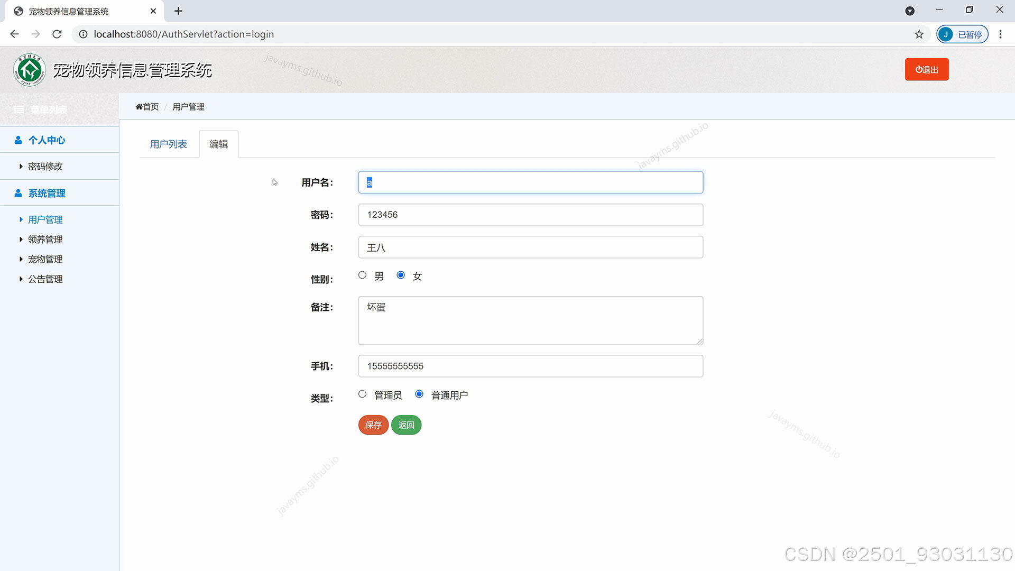Go to 首页 breadcrumb link
Screen dimensions: 1015x571
click(x=151, y=107)
